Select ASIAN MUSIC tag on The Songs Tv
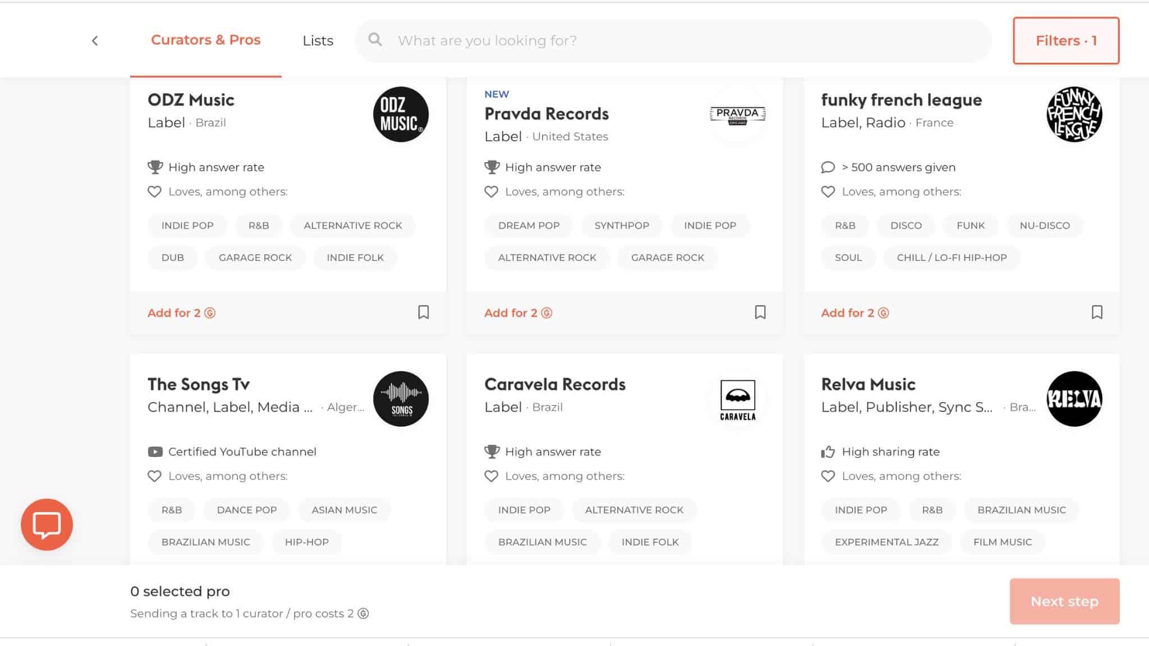This screenshot has height=646, width=1149. pos(344,510)
